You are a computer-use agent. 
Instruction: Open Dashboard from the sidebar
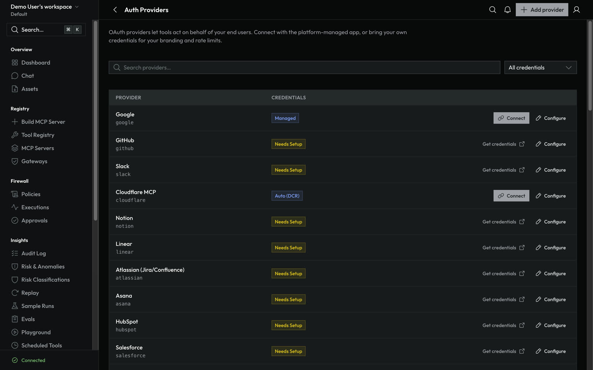36,63
